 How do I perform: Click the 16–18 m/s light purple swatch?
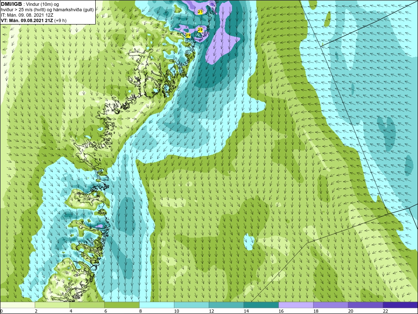pos(296,305)
